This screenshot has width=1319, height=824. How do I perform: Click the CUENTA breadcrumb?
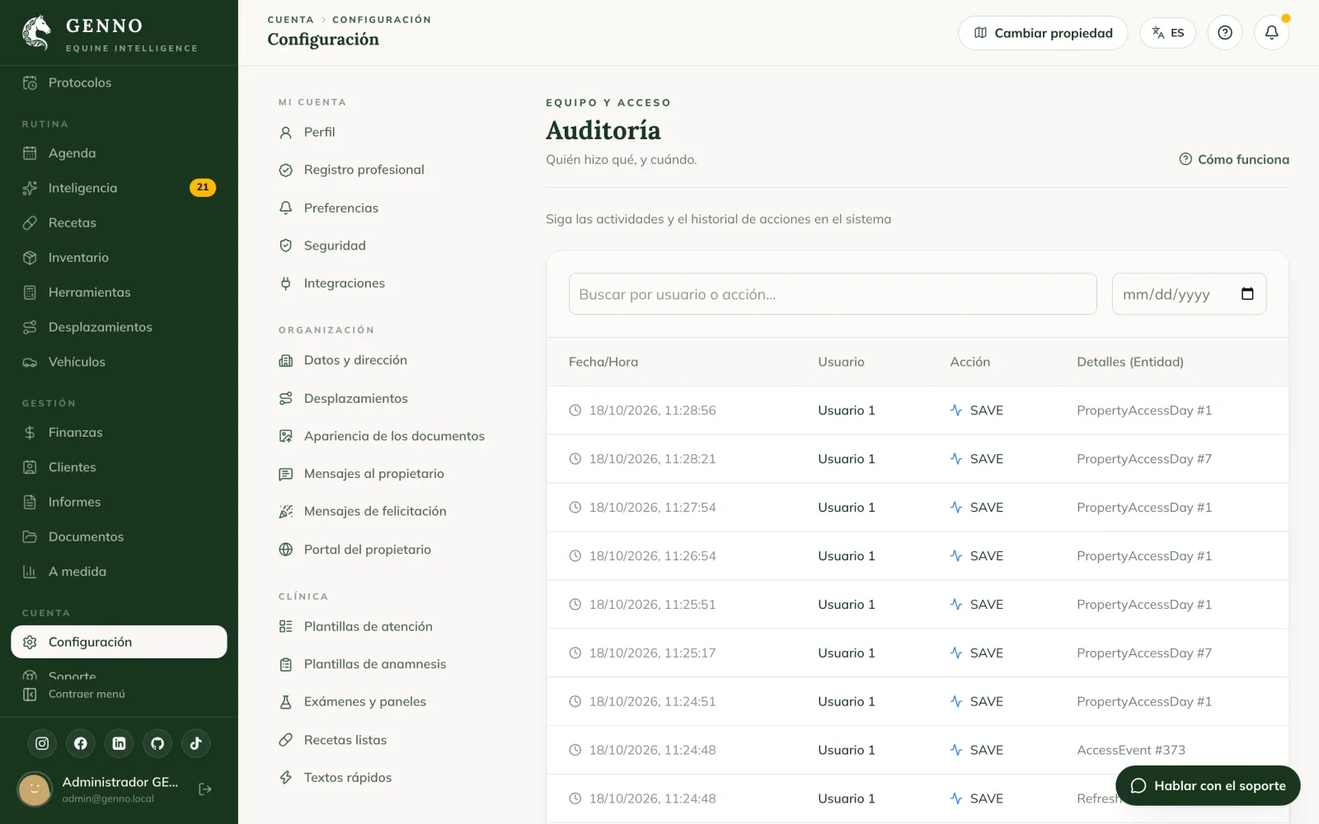tap(290, 20)
